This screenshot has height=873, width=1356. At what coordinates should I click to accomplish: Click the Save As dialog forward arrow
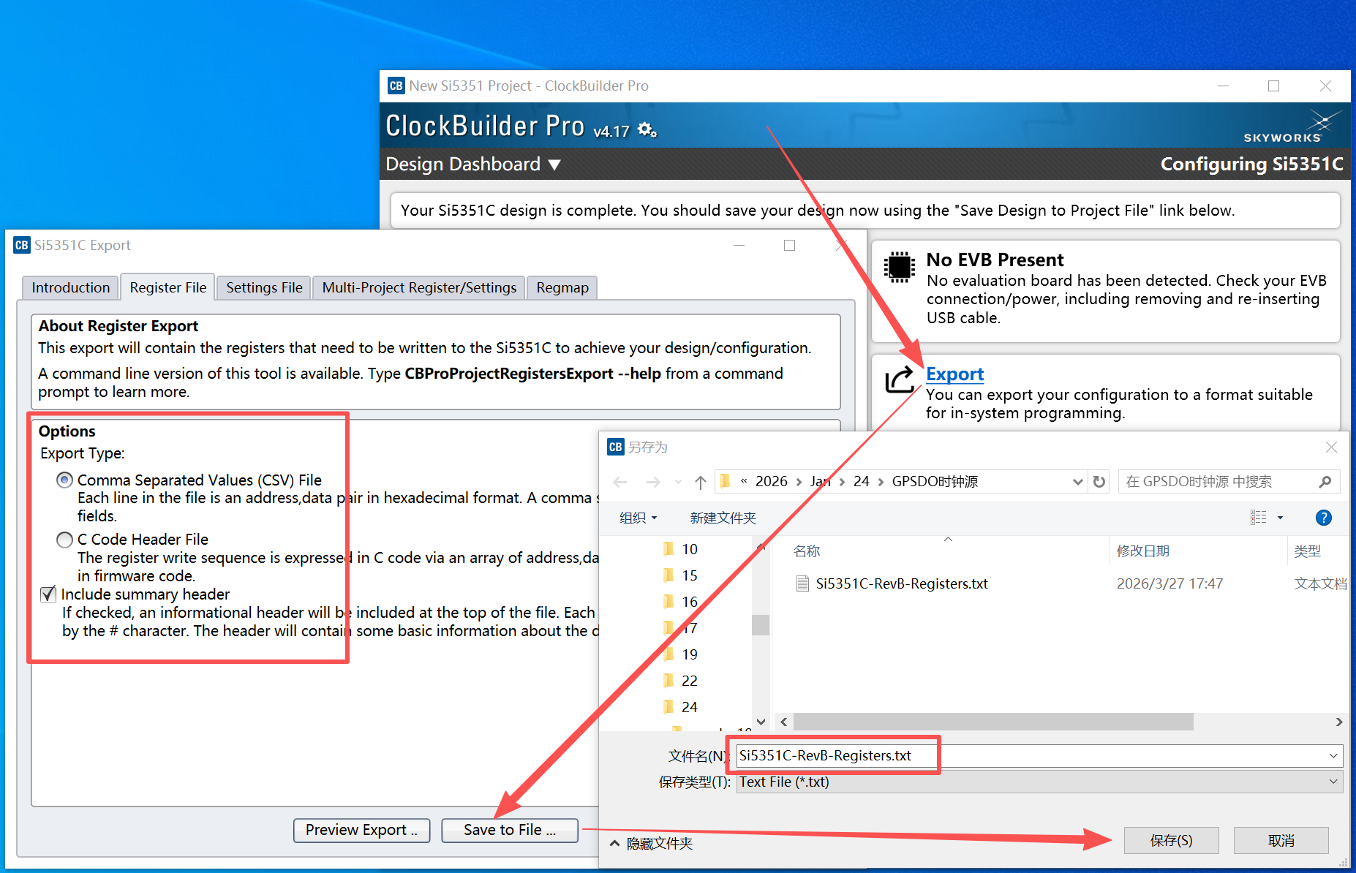click(653, 482)
